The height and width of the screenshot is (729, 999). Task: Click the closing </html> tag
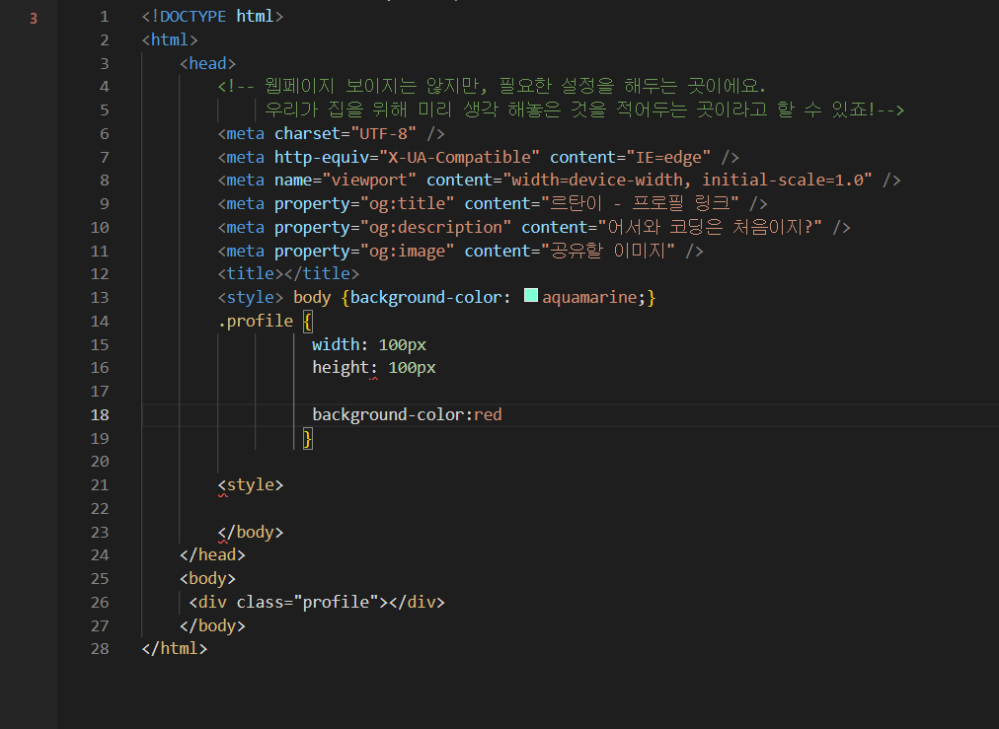(x=175, y=649)
